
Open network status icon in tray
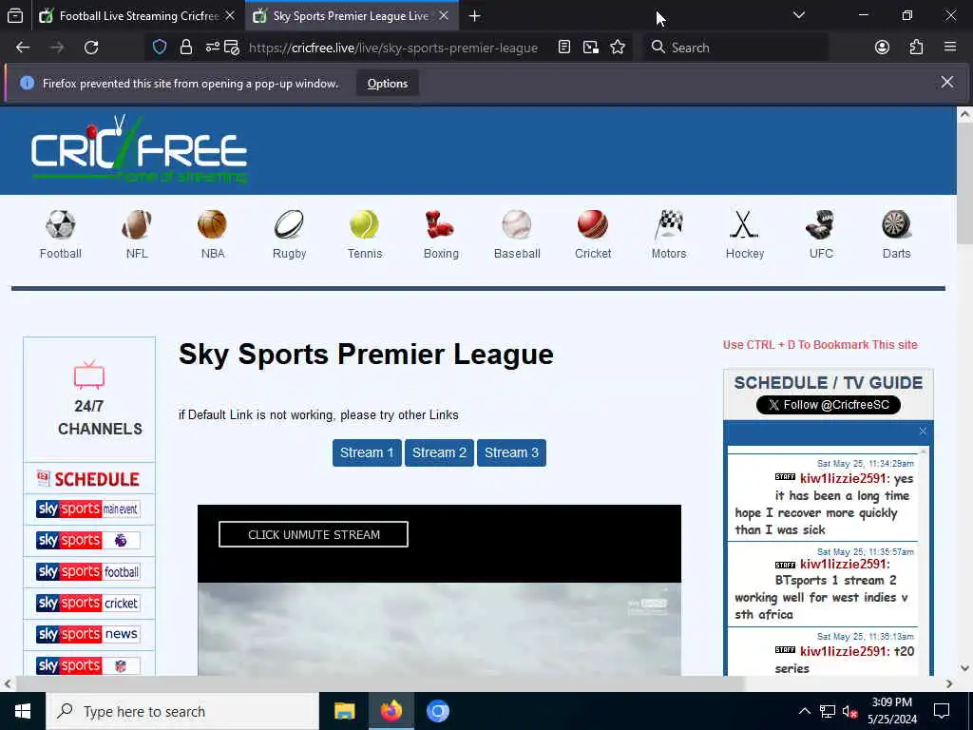click(828, 711)
